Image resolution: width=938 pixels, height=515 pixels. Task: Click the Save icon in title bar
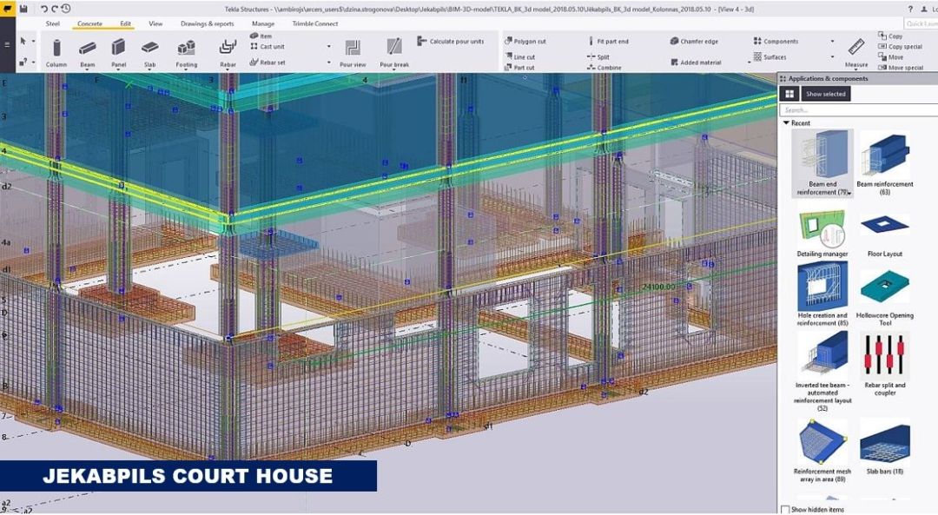click(23, 9)
